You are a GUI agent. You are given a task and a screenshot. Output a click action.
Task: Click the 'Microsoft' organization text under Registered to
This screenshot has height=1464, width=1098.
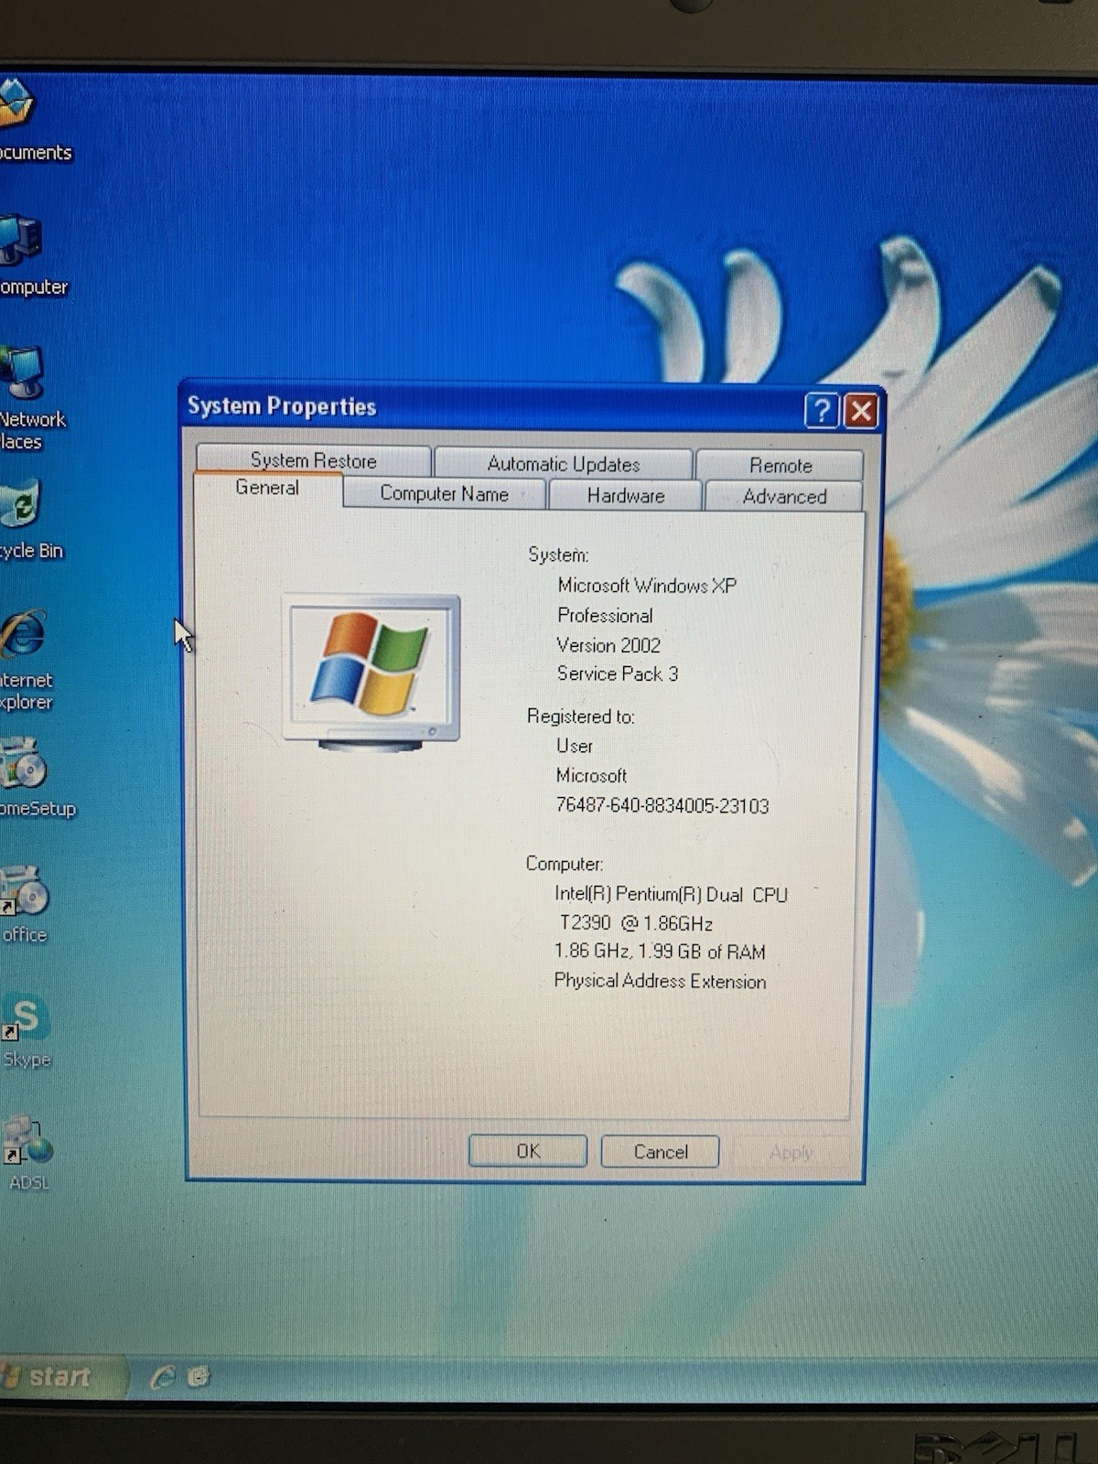coord(591,776)
